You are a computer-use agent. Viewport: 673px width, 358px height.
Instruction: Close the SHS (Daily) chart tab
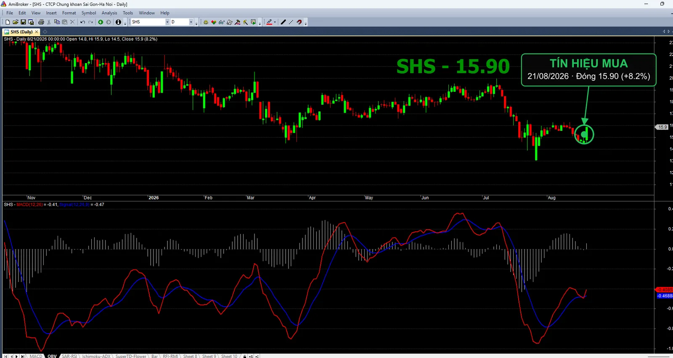point(37,32)
